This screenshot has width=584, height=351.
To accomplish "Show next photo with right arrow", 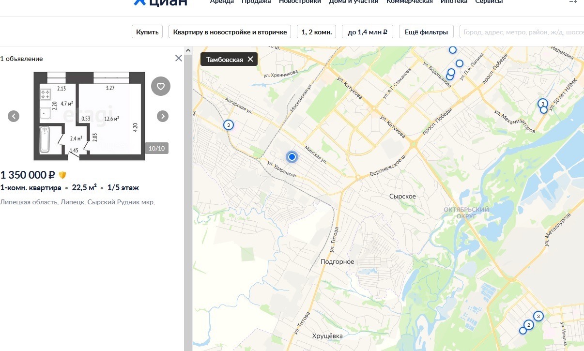I will [x=163, y=116].
